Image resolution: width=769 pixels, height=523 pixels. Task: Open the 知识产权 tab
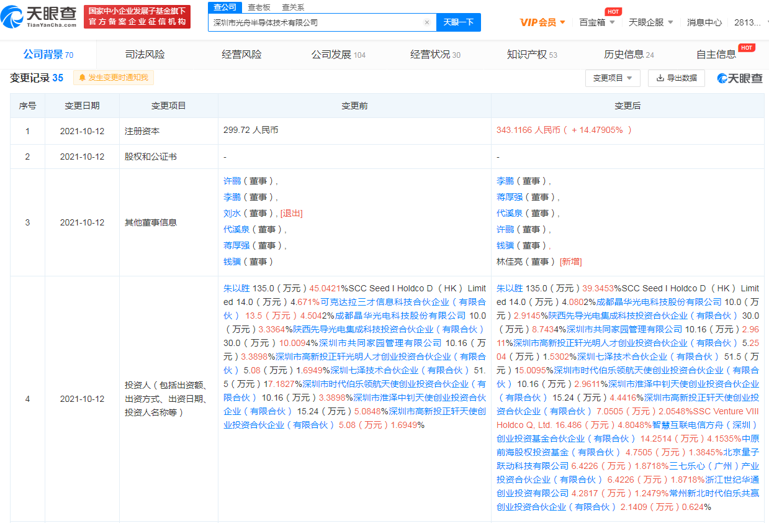[532, 55]
